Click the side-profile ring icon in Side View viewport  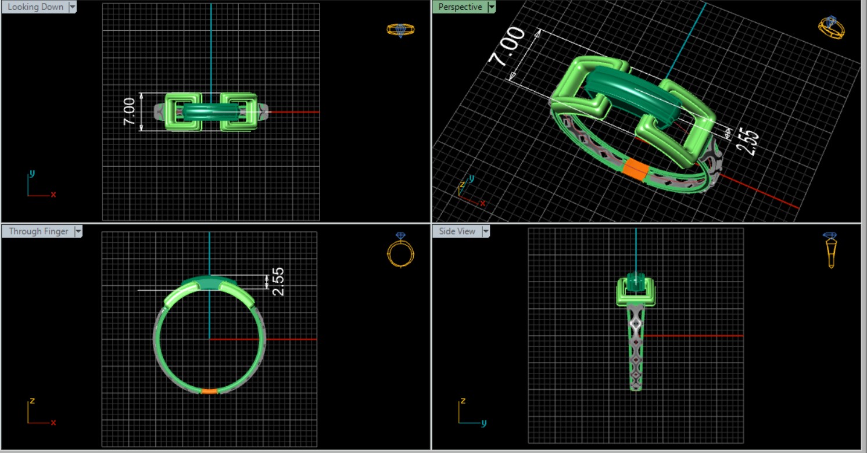(x=830, y=250)
